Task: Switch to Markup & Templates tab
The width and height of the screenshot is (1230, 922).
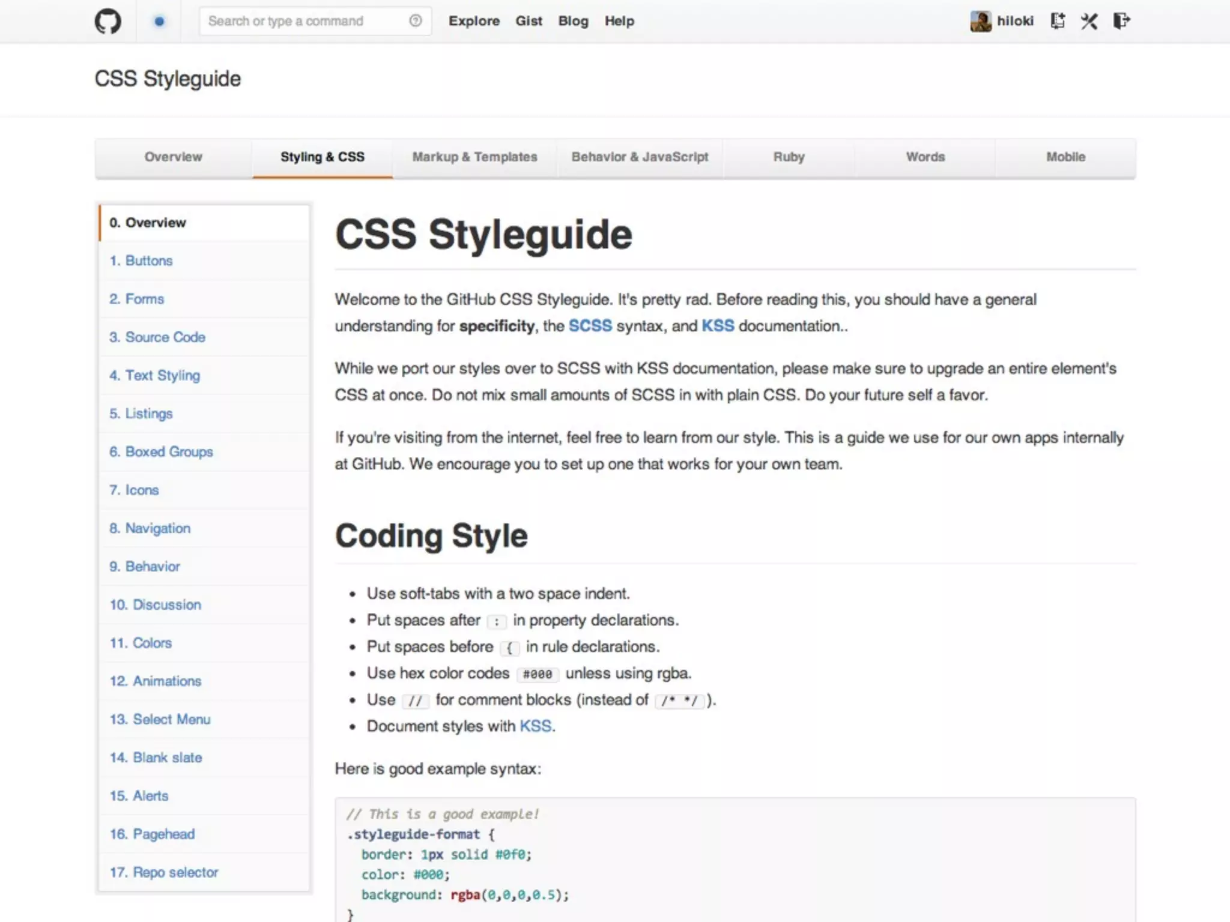Action: 474,157
